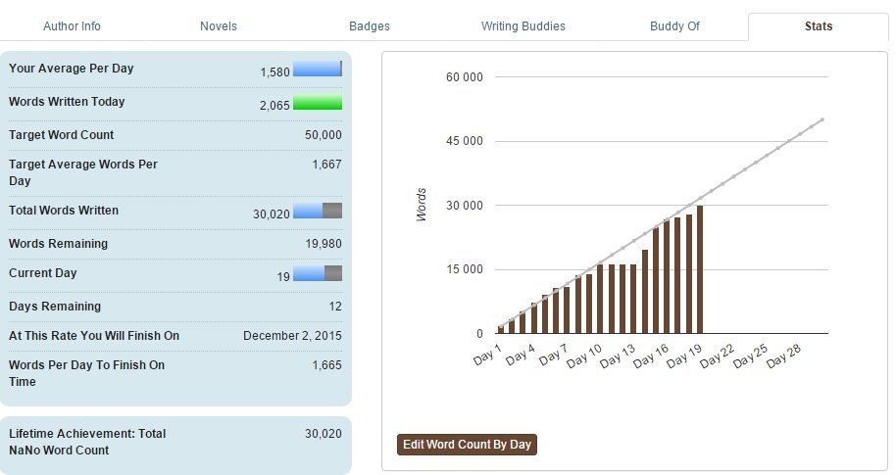Click the green Words Written Today bar

coord(317,103)
